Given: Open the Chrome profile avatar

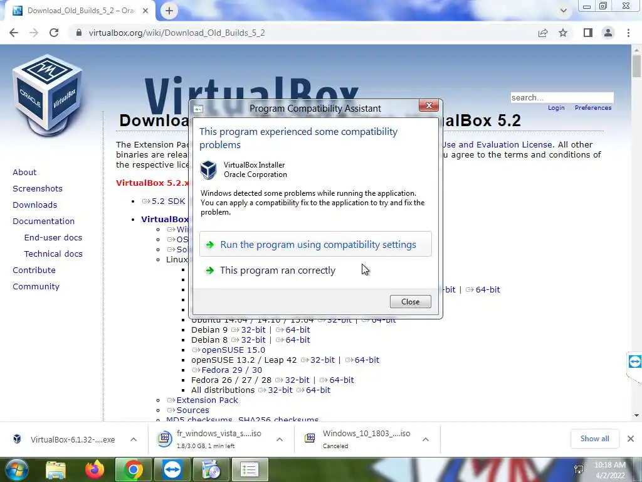Looking at the screenshot, I should click(608, 33).
